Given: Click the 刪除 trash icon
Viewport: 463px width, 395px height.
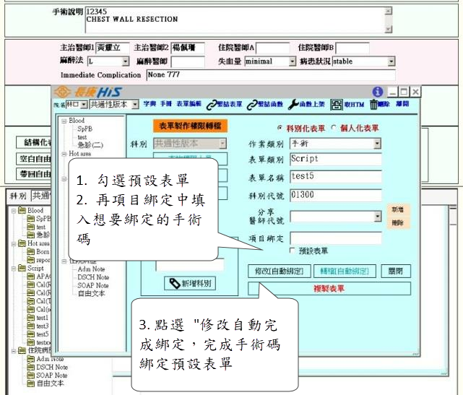Looking at the screenshot, I should pyautogui.click(x=374, y=105).
